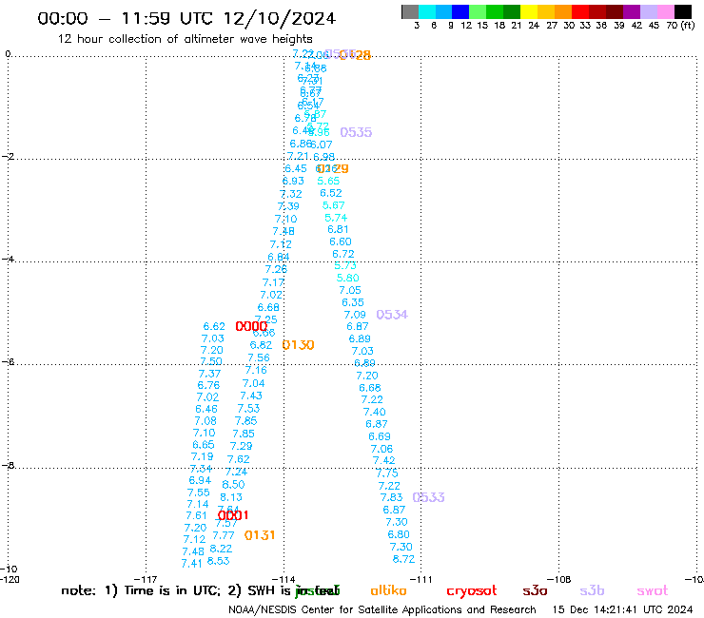Click the subtitle about altimeter wave heights

185,39
